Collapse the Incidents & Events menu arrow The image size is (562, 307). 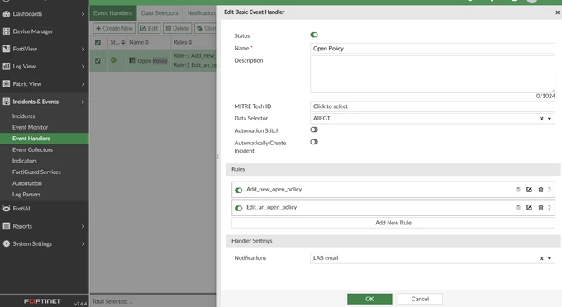tap(83, 102)
